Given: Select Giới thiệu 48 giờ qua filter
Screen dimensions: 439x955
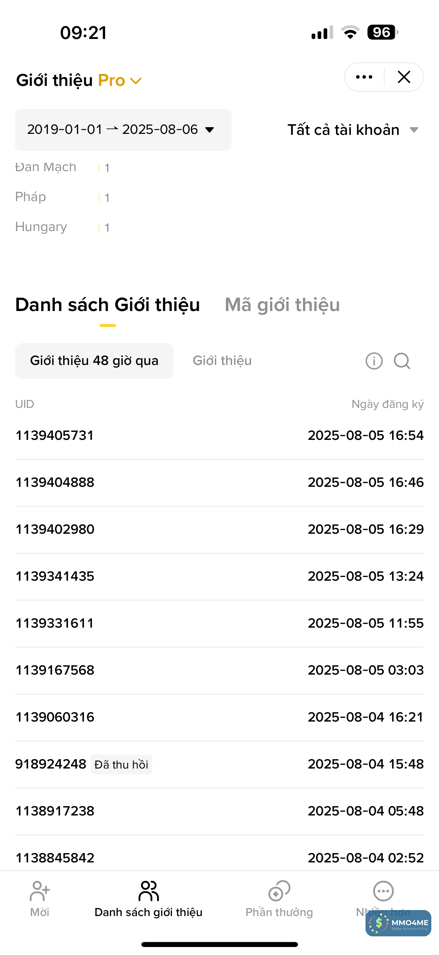Looking at the screenshot, I should pos(94,361).
